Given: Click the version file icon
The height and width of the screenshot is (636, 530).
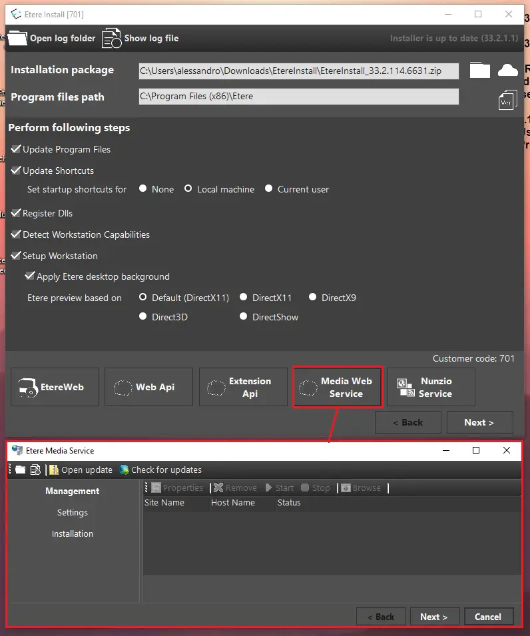Looking at the screenshot, I should 507,101.
